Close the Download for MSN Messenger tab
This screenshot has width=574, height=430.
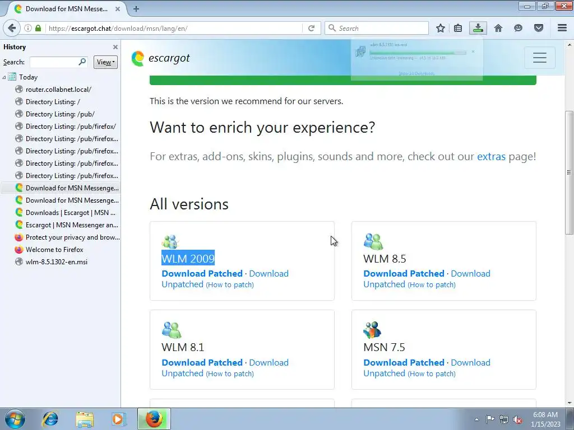pos(118,9)
